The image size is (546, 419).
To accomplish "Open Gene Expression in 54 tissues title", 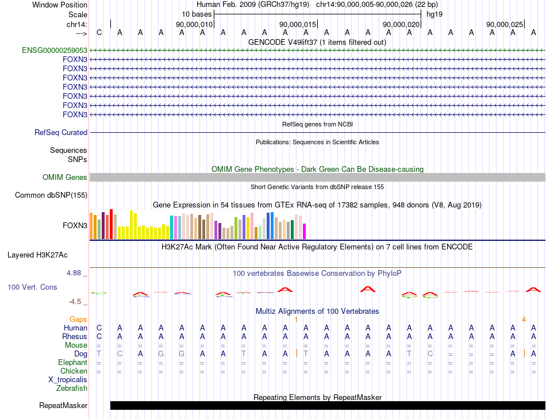I will pos(317,205).
